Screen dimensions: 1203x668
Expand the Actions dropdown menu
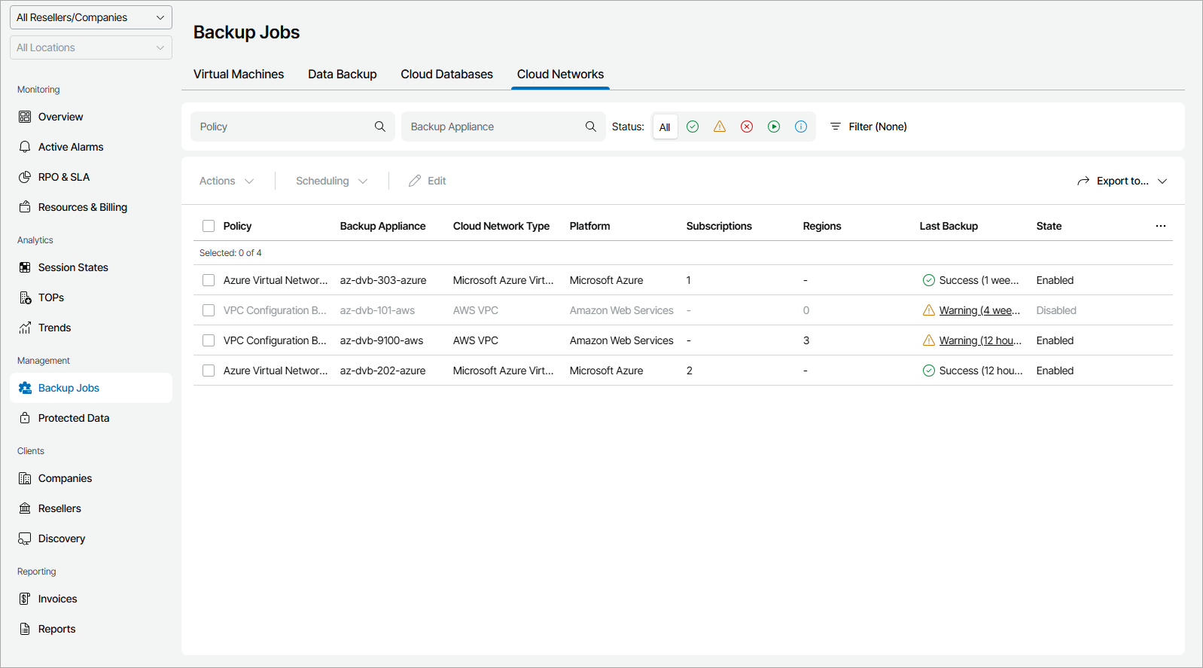pos(227,181)
